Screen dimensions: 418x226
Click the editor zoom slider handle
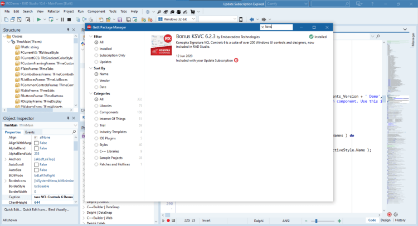(x=316, y=220)
